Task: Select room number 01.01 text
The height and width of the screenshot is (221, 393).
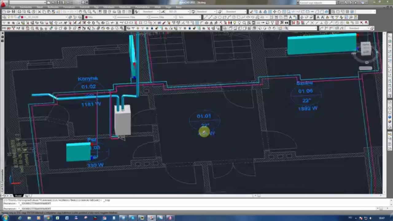Action: (x=204, y=116)
